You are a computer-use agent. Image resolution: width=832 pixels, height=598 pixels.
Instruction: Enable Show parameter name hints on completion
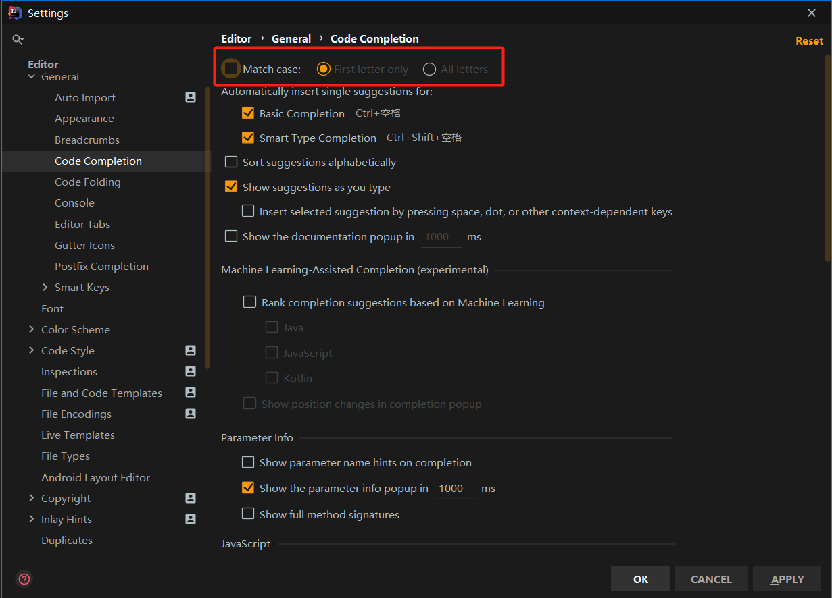248,462
